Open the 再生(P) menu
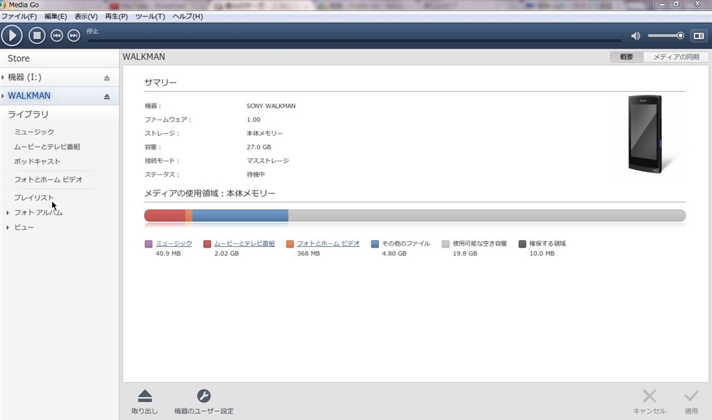Image resolution: width=712 pixels, height=420 pixels. 116,17
